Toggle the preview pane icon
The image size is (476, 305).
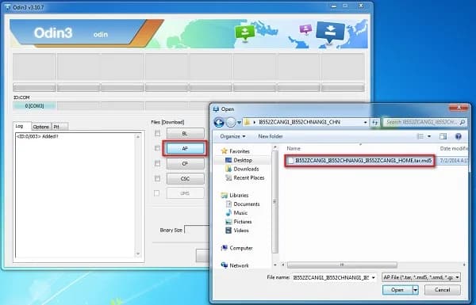(443, 136)
